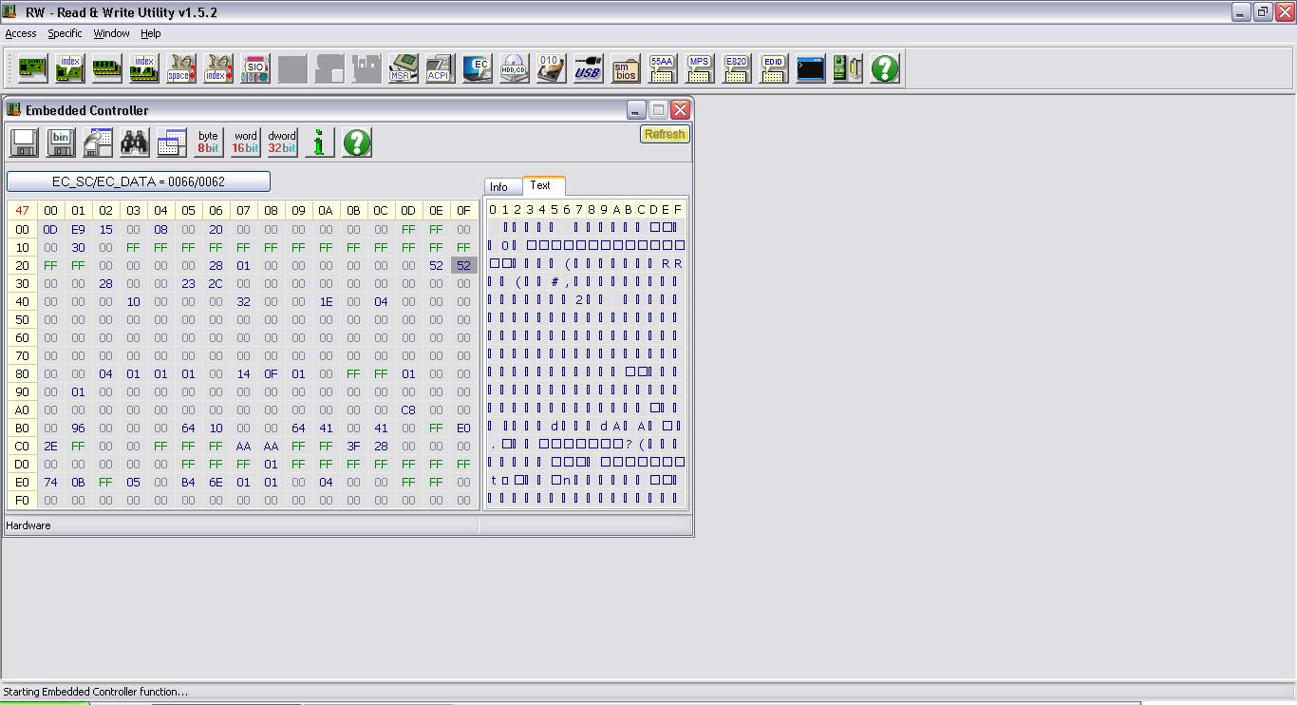Click the multiple tables window icon
Viewport: 1297px width, 705px height.
pyautogui.click(x=172, y=143)
